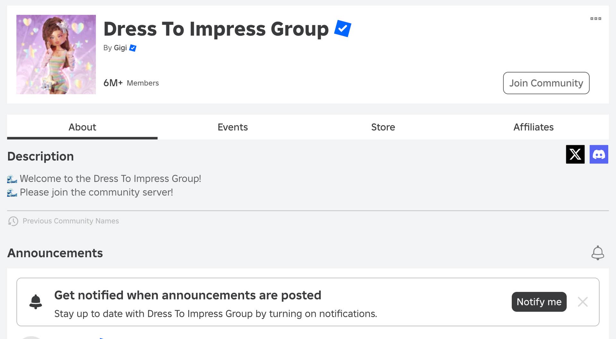Click the Dress To Impress Group title
Viewport: 616px width, 339px height.
pyautogui.click(x=216, y=29)
